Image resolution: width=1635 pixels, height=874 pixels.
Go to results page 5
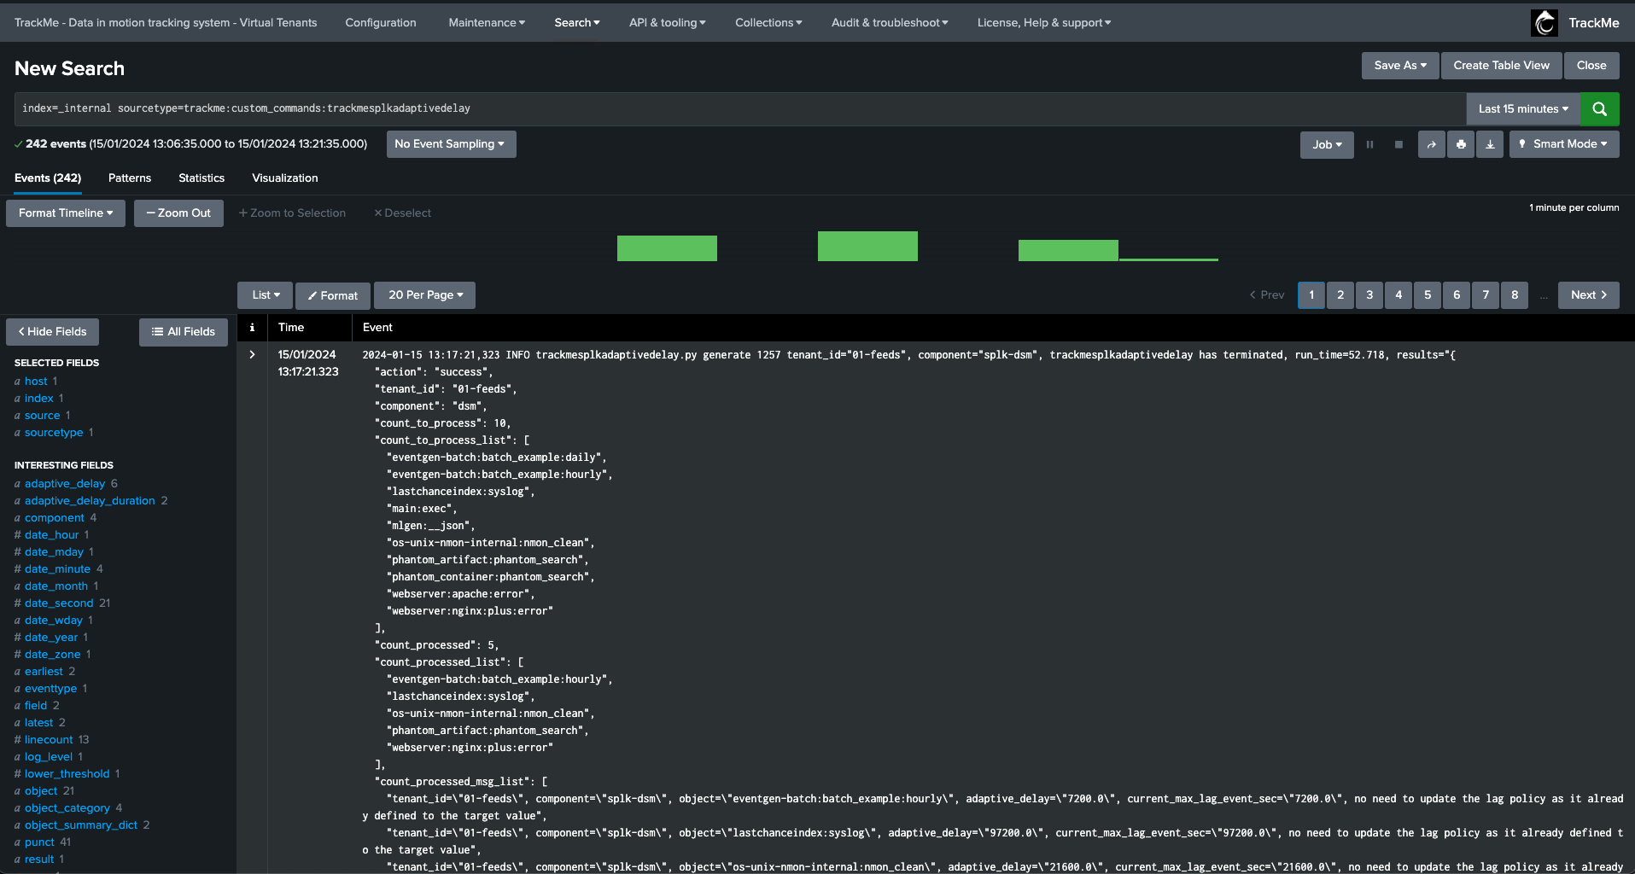pyautogui.click(x=1428, y=295)
